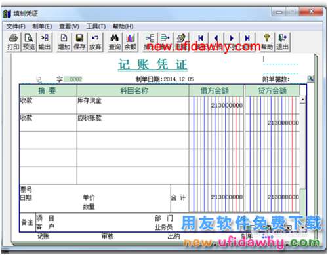
Task: Show account balance with 余额 icon
Action: [131, 42]
